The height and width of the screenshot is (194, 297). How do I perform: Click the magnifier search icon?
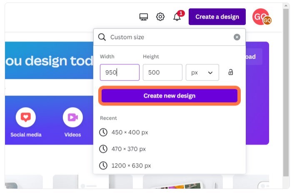(102, 37)
